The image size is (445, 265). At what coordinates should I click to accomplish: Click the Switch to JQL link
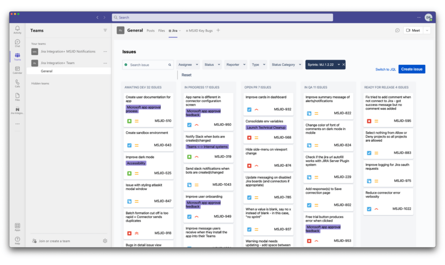point(385,70)
